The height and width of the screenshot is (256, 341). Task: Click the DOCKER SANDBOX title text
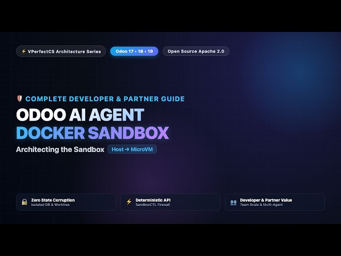[93, 133]
